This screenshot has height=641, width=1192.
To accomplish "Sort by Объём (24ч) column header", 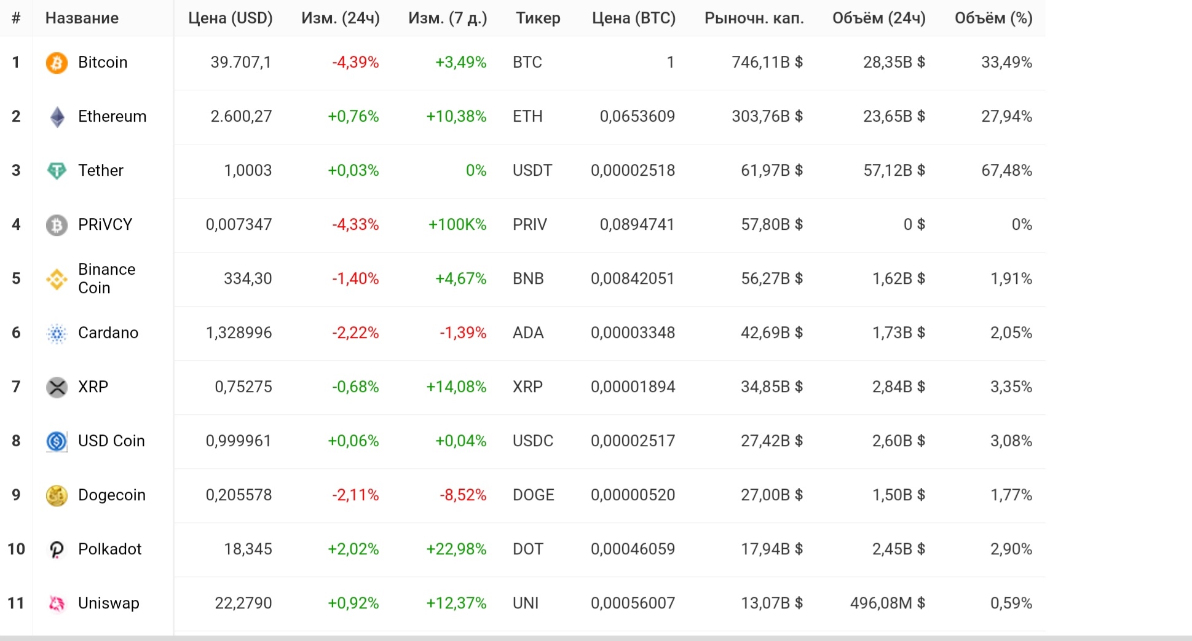I will 878,18.
